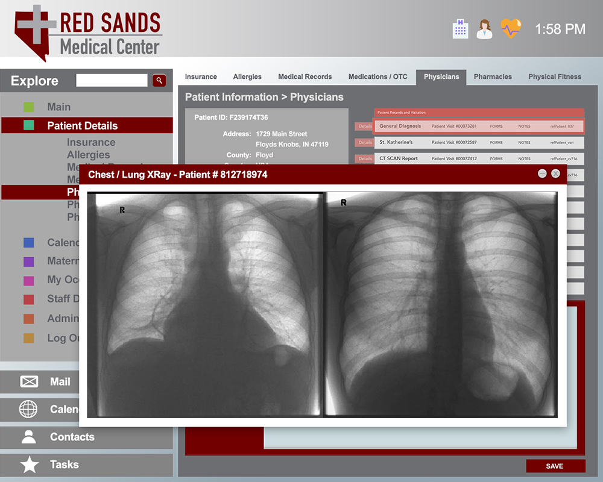This screenshot has width=603, height=482.
Task: Click Details button for General Diagnosis
Action: pos(365,127)
